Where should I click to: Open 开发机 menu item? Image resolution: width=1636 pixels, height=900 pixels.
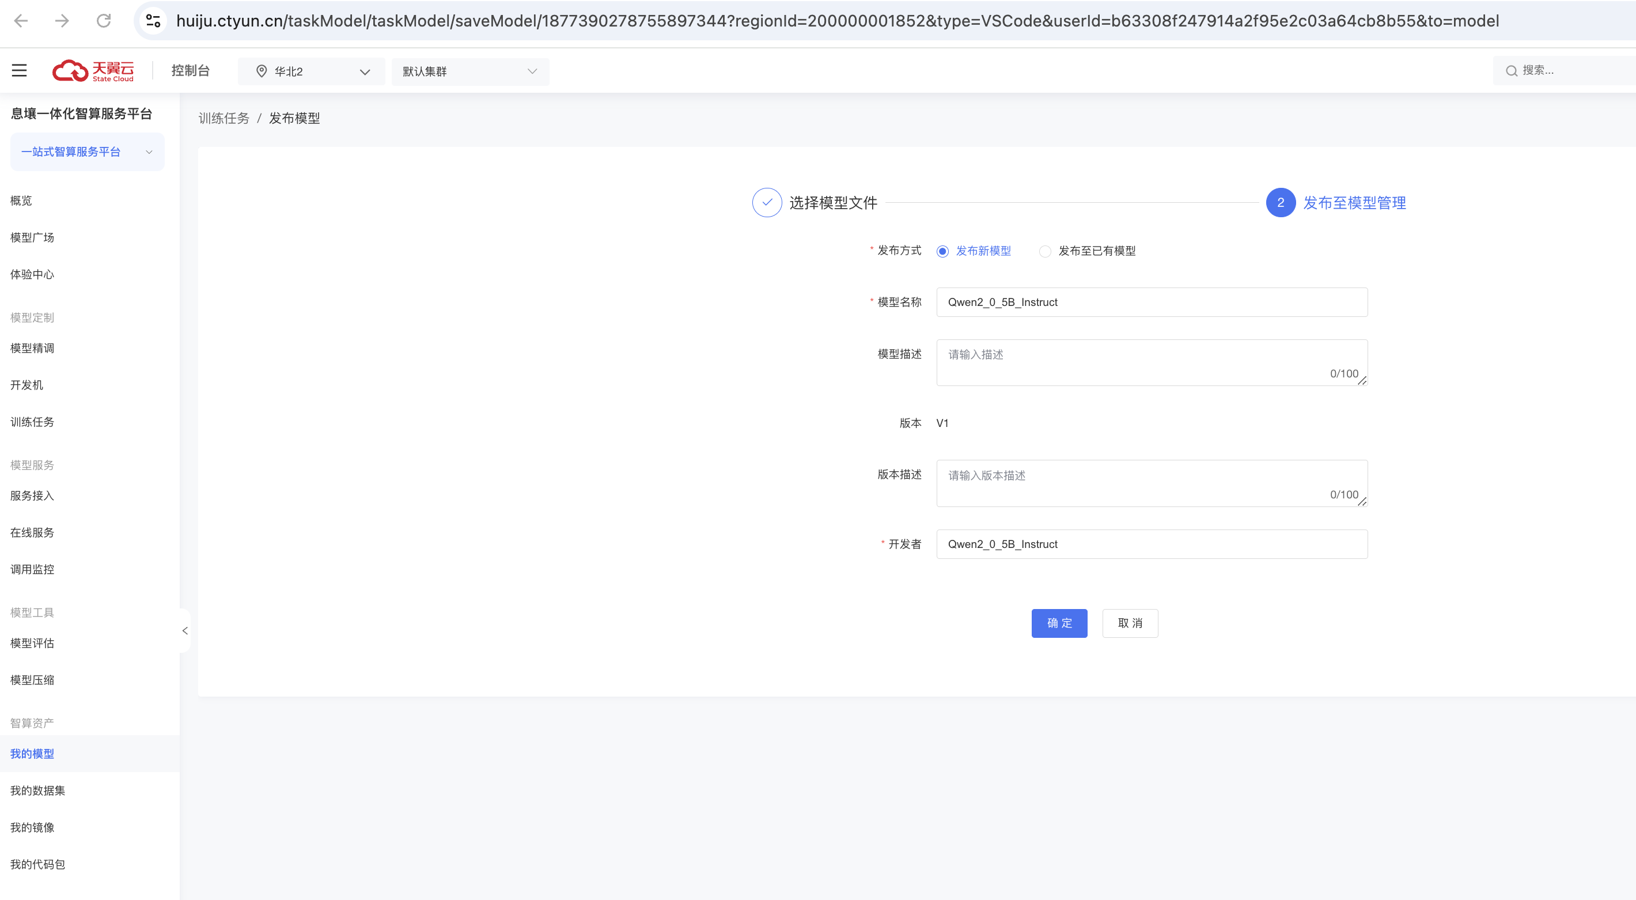26,385
